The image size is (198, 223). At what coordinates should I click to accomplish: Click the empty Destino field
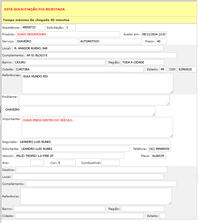pyautogui.click(x=91, y=170)
